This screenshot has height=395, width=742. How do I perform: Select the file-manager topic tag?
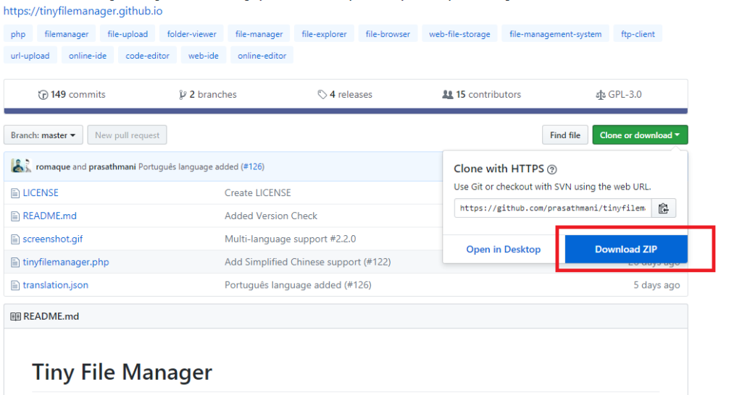pyautogui.click(x=259, y=34)
